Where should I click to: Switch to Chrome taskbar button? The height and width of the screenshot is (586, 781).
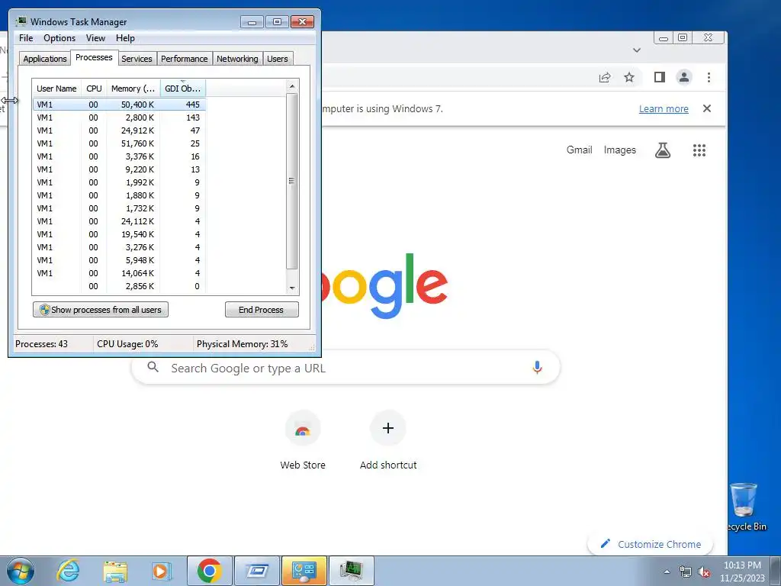point(209,571)
